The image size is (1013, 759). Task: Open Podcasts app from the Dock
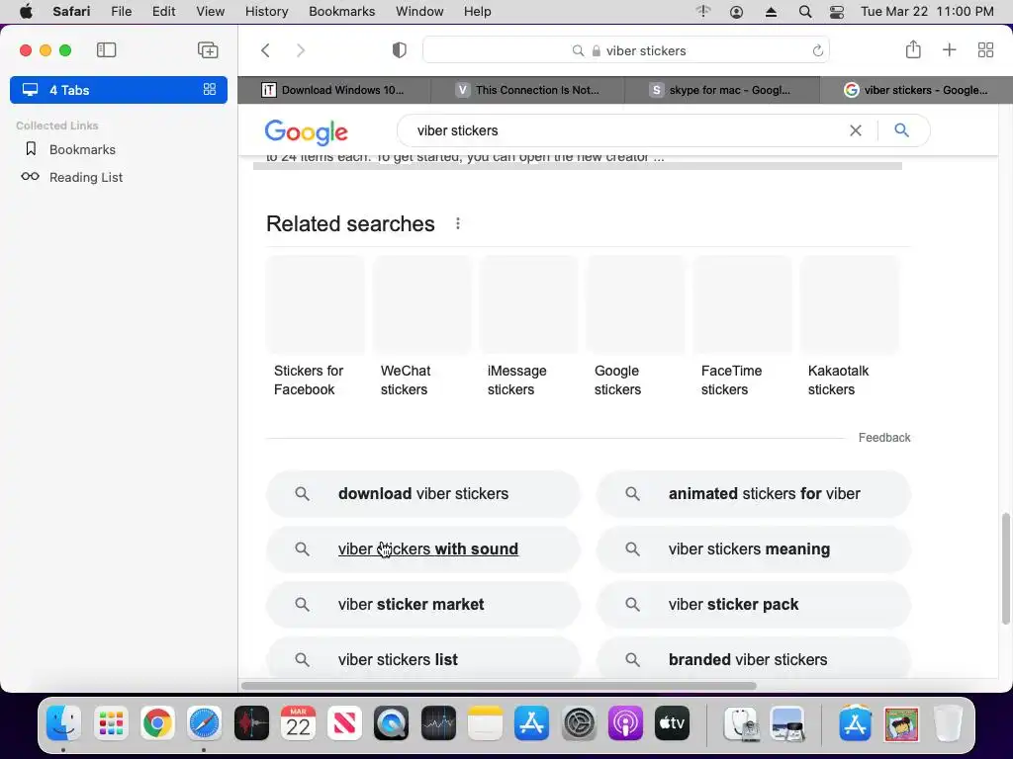625,722
